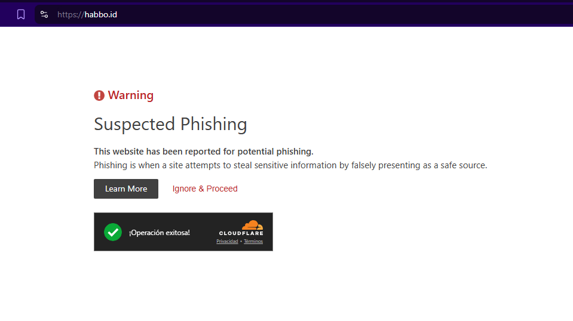Click the red warning exclamation icon

point(99,95)
